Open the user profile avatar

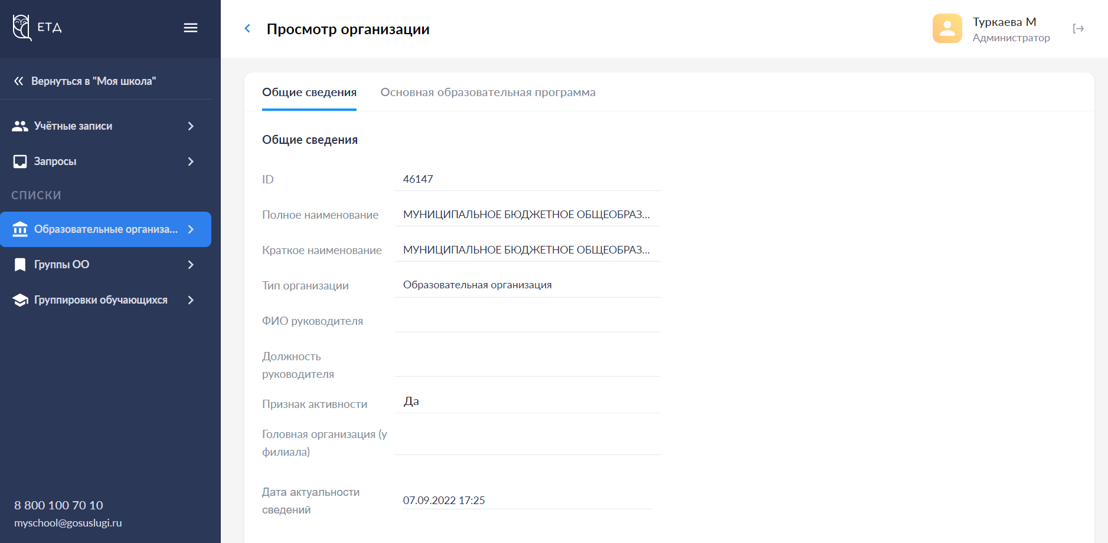[x=947, y=28]
